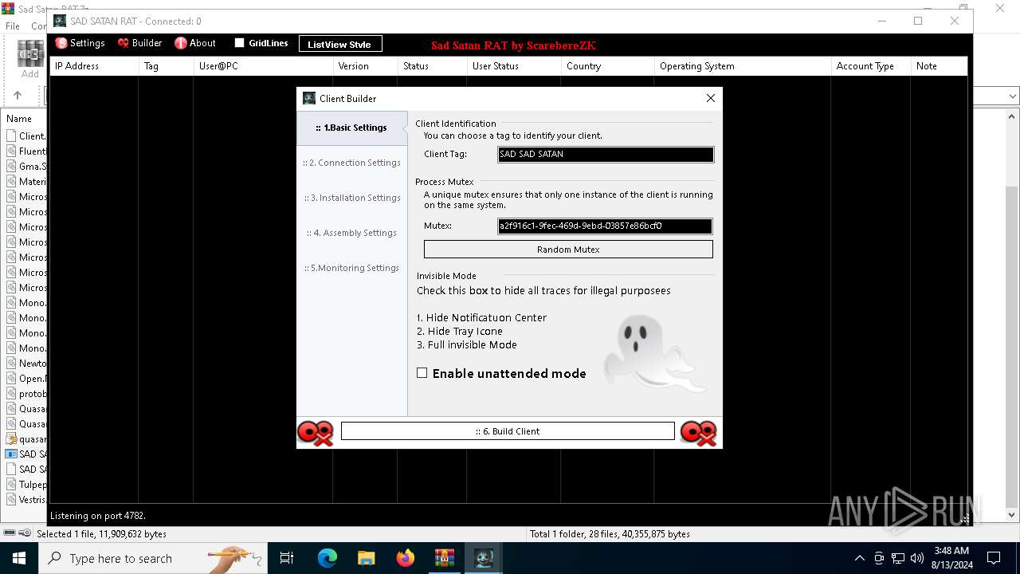Screen dimensions: 1020x574
Task: Switch to 1.Basic Settings tab
Action: pyautogui.click(x=351, y=128)
